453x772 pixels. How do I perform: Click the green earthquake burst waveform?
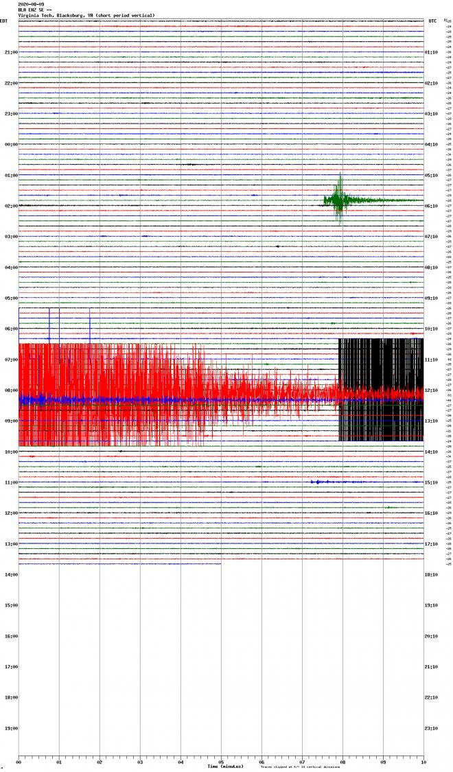[339, 200]
